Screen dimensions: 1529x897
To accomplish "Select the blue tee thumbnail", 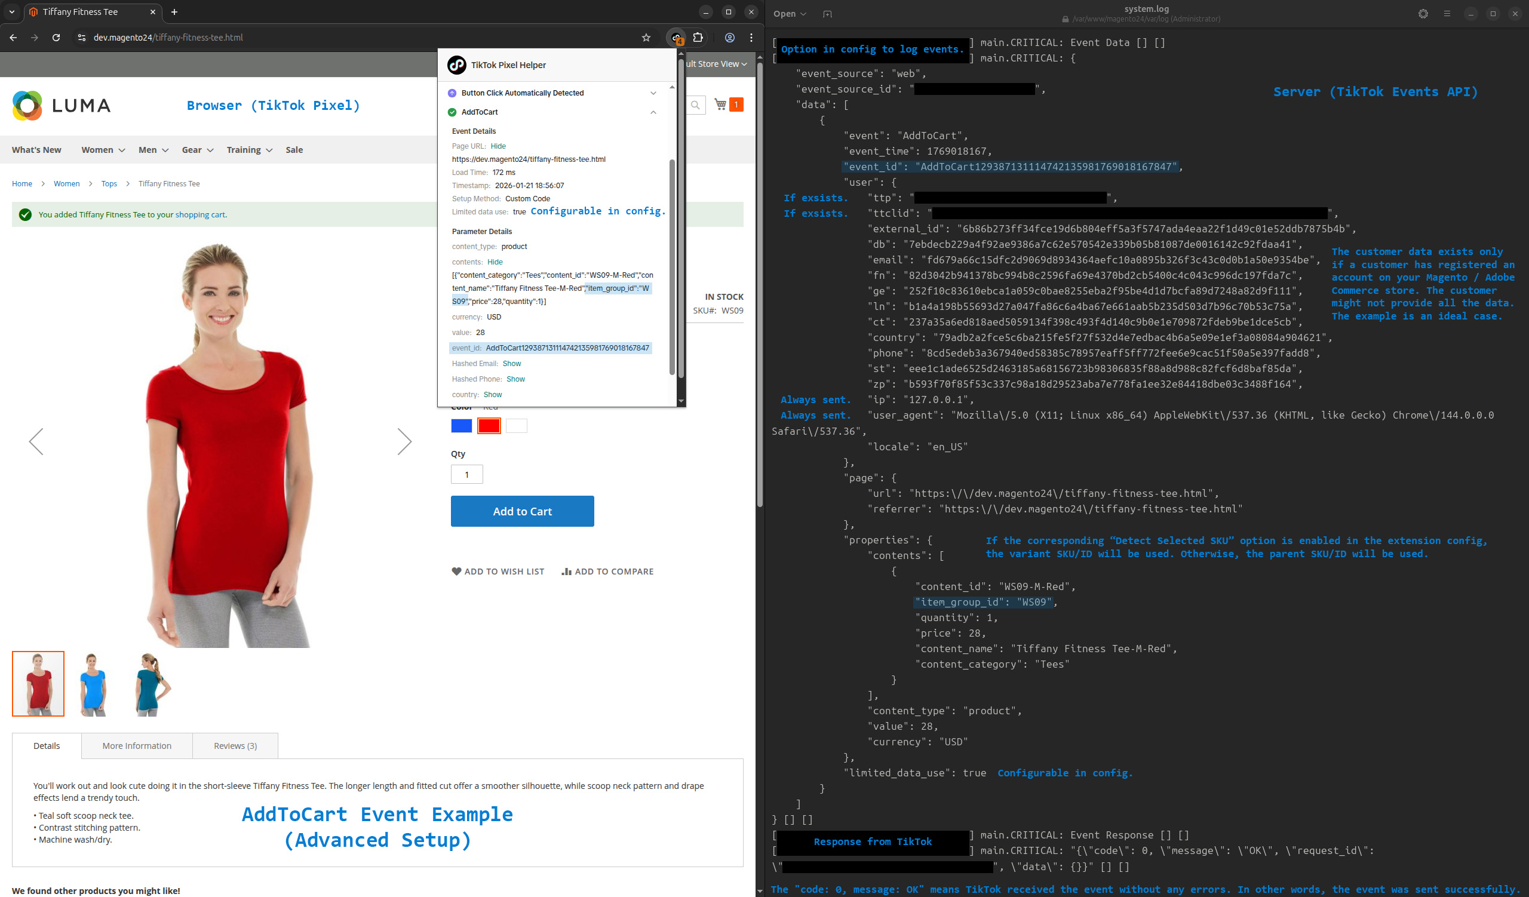I will click(x=93, y=684).
